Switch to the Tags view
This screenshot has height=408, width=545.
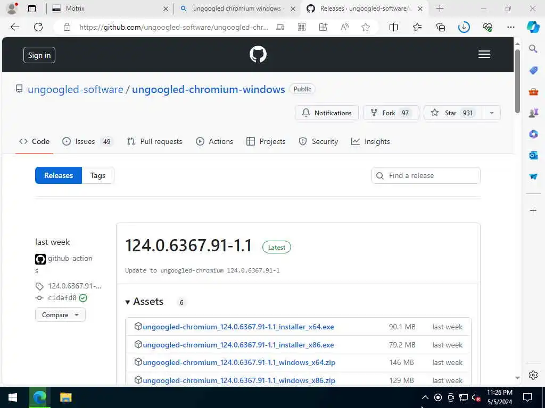click(x=98, y=175)
